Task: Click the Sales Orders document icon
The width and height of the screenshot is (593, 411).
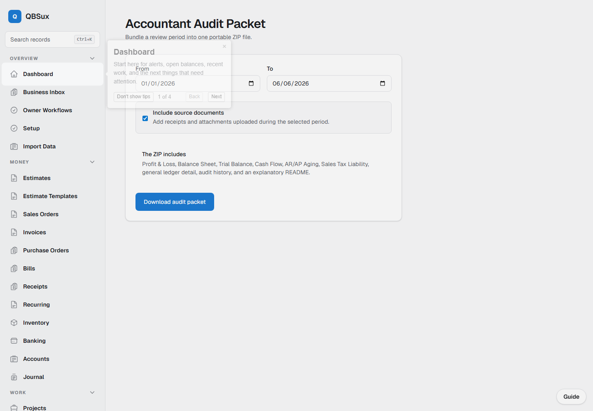Action: tap(14, 214)
